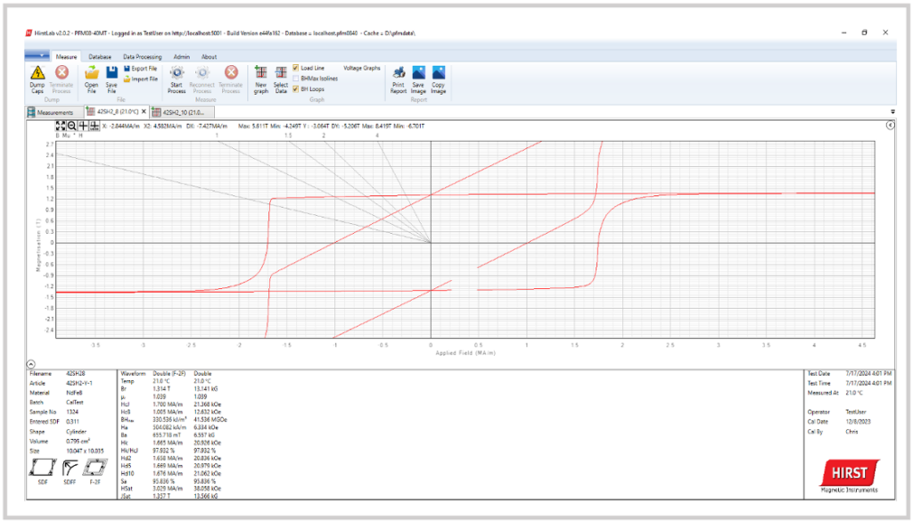Image resolution: width=913 pixels, height=522 pixels.
Task: Copy graph image to clipboard
Action: (439, 73)
